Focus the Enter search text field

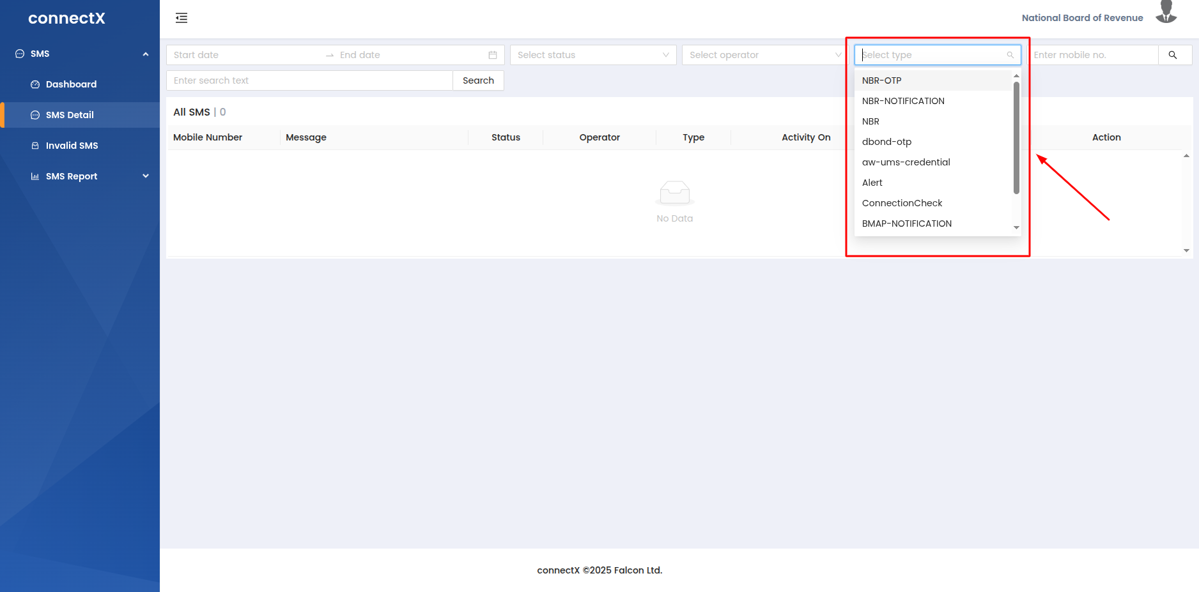(309, 80)
